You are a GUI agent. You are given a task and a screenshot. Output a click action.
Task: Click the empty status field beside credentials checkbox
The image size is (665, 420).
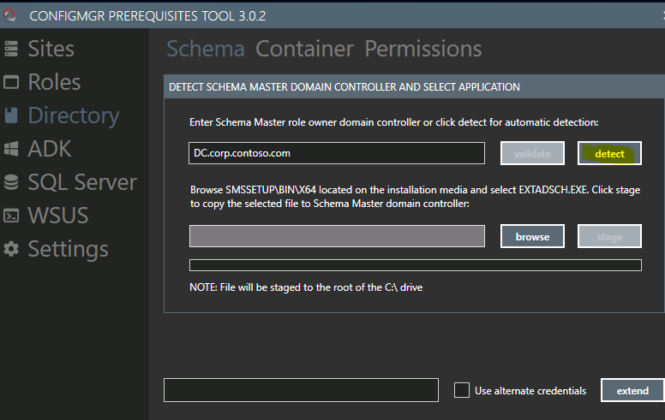pos(301,390)
